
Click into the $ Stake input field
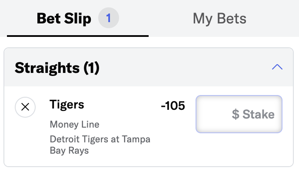(x=239, y=114)
